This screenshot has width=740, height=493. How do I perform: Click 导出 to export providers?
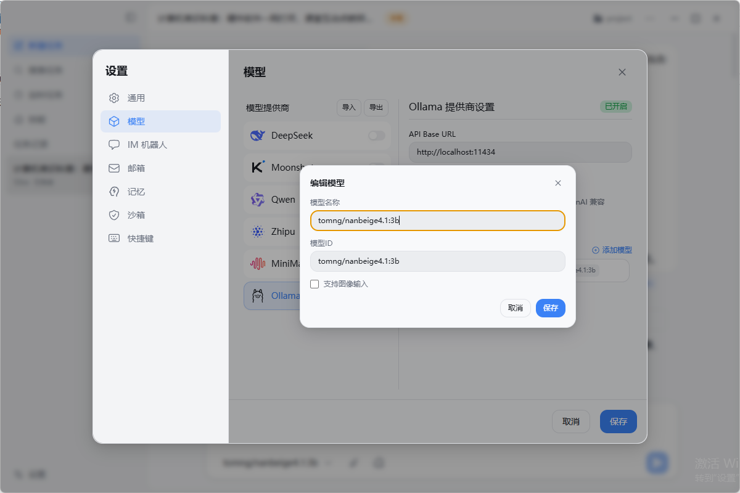(x=376, y=108)
